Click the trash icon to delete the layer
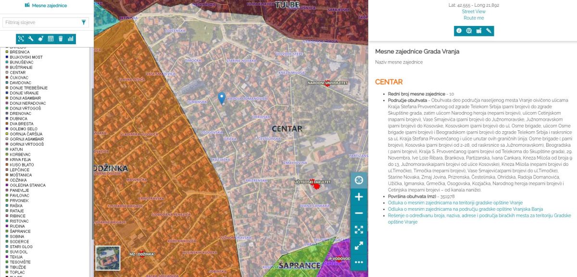The image size is (577, 277). (61, 39)
